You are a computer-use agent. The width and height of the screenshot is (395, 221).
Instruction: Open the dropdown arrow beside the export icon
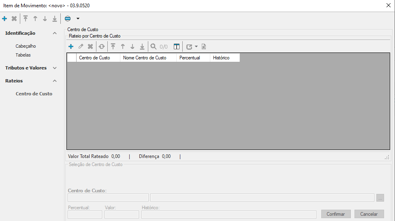pos(196,46)
